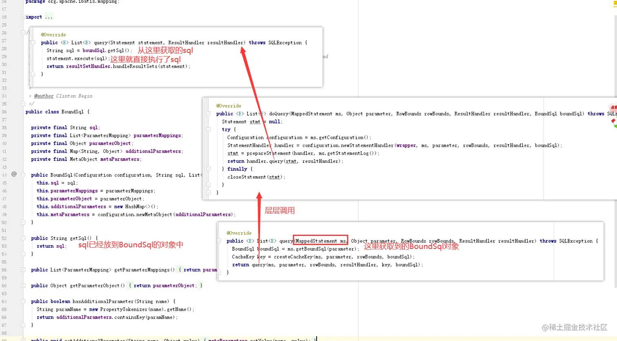Click the 'doQuery' method name in the middle popup

[x=279, y=114]
